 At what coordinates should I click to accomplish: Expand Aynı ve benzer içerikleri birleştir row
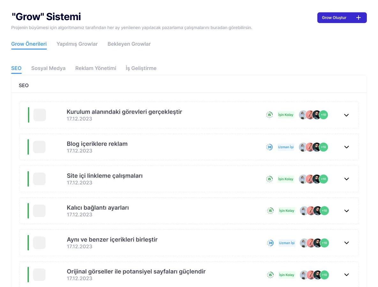click(346, 243)
